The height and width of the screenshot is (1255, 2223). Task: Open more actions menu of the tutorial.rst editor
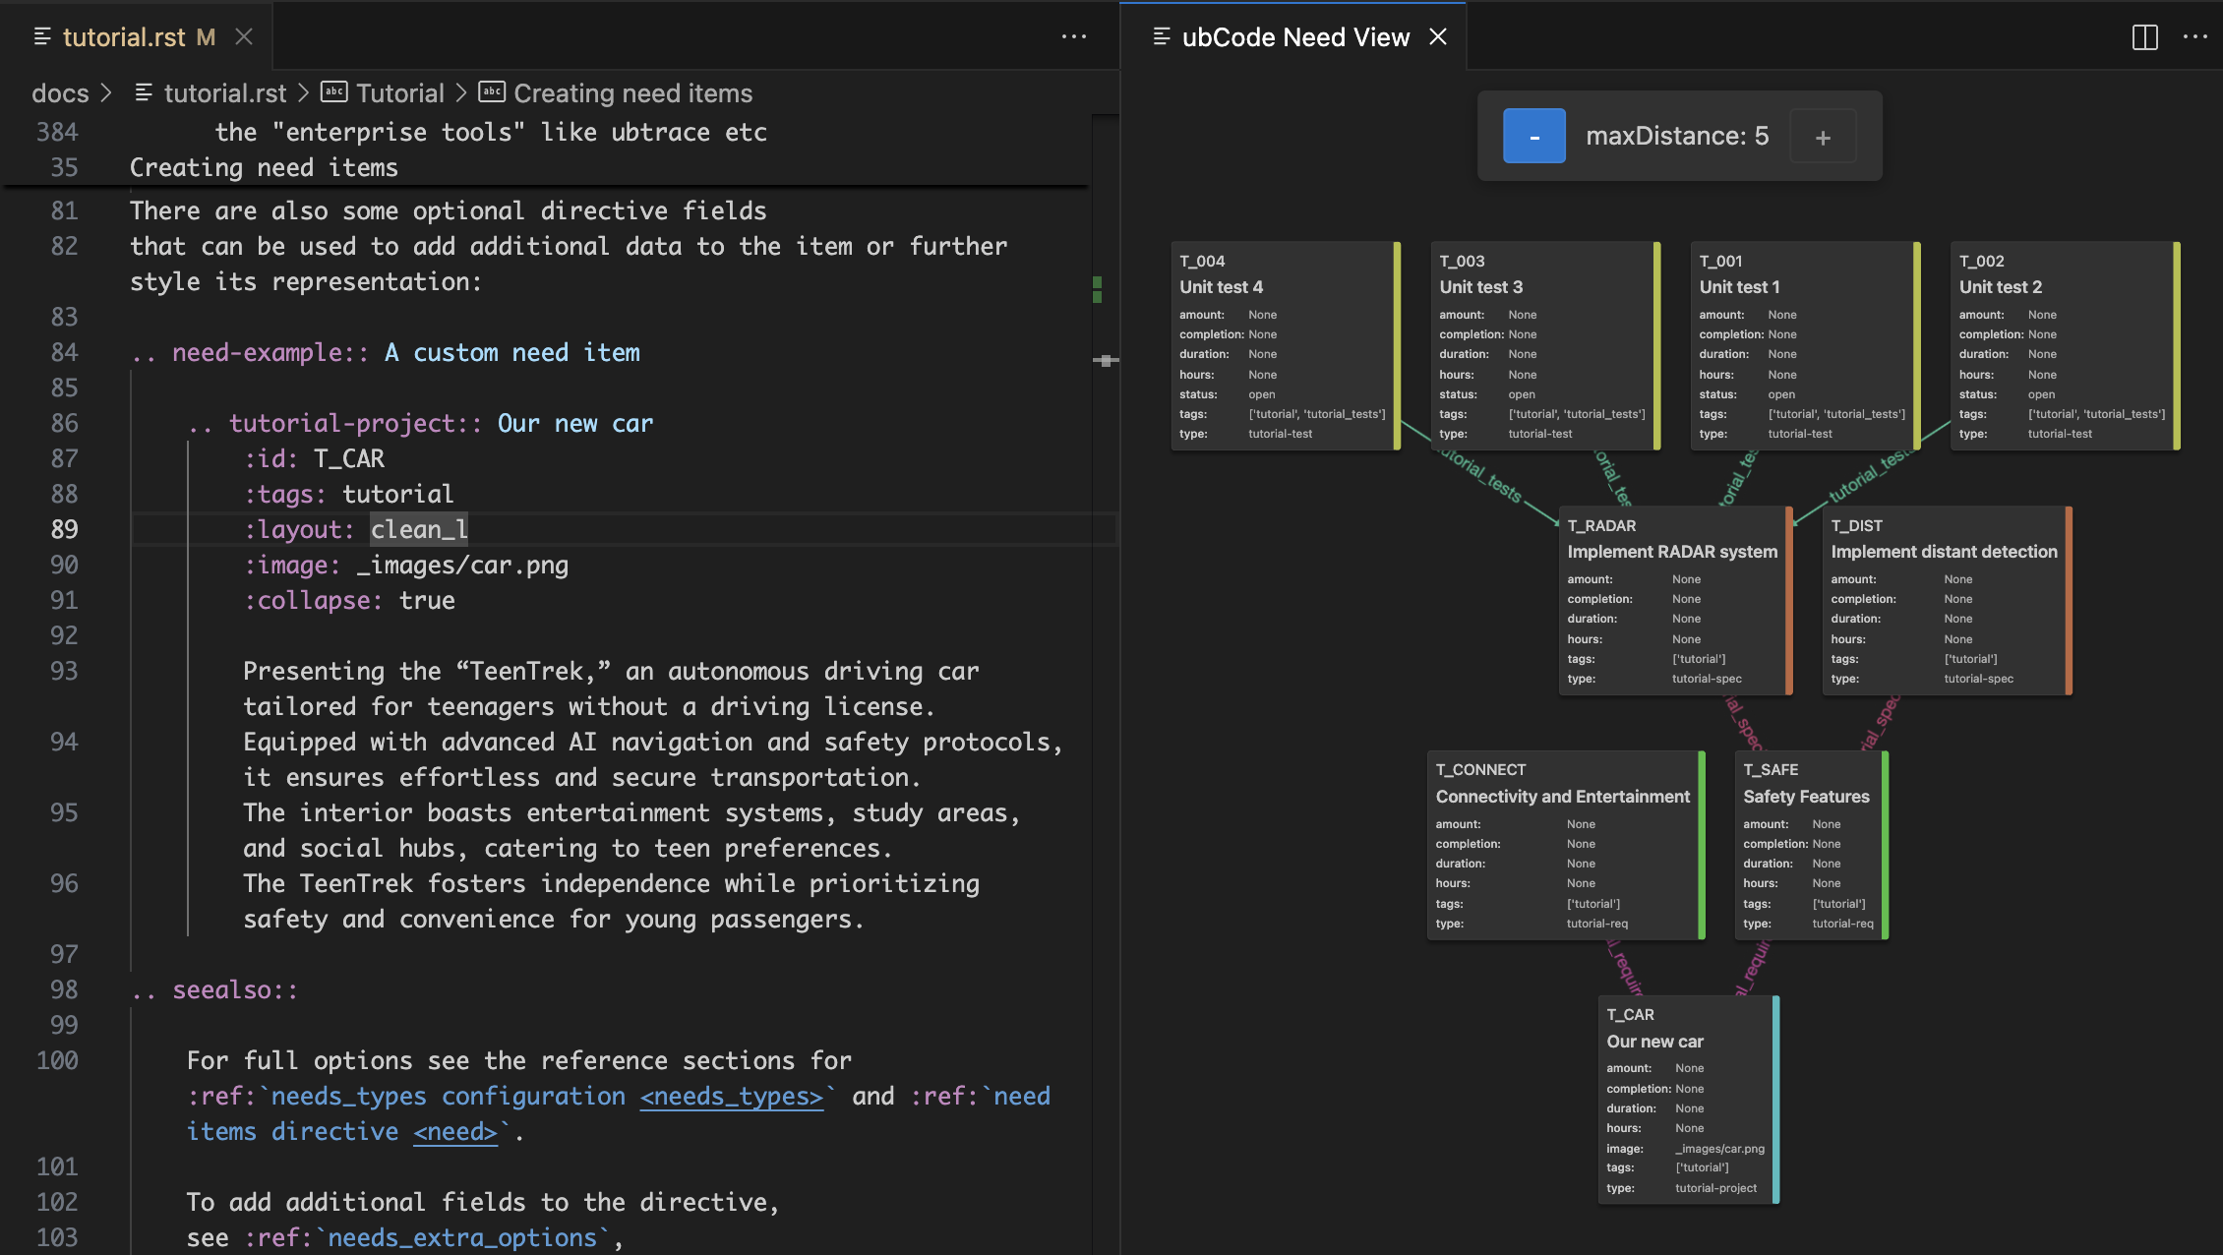click(x=1074, y=36)
